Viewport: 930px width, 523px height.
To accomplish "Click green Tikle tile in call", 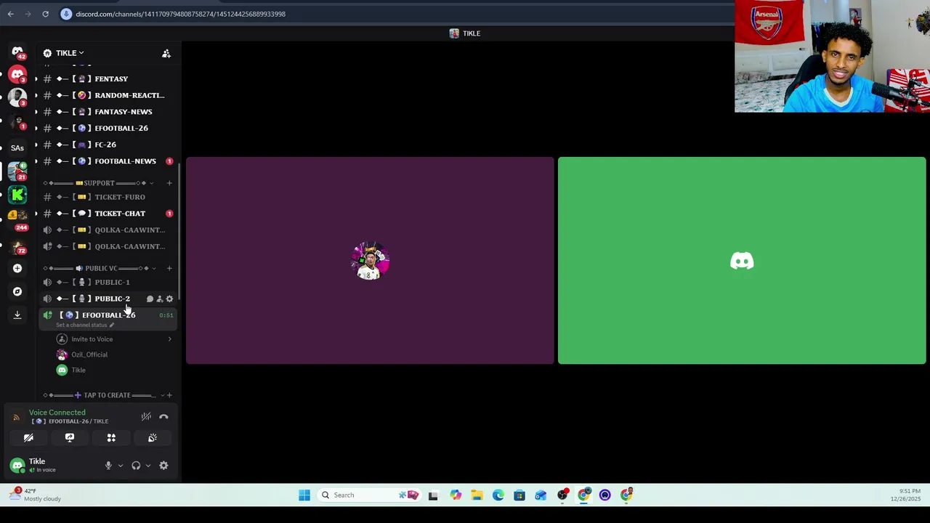I will pyautogui.click(x=742, y=261).
